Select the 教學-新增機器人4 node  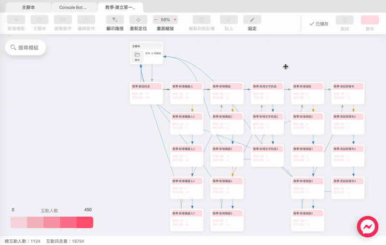click(x=187, y=188)
